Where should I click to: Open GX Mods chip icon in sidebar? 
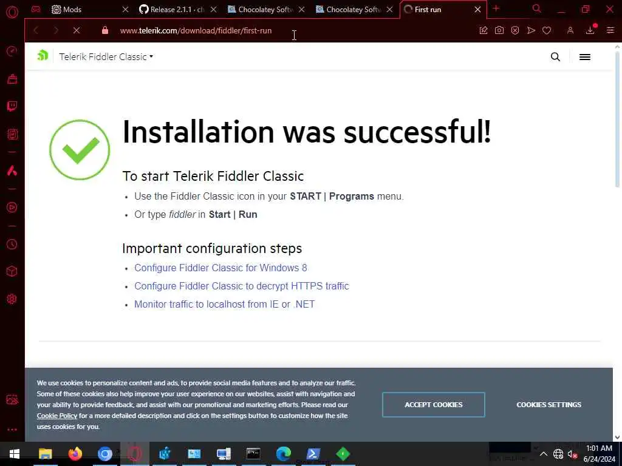click(x=12, y=134)
